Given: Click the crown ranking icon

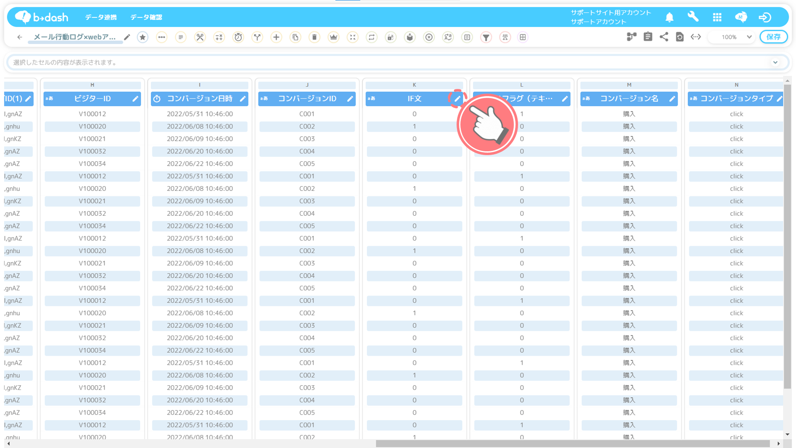Looking at the screenshot, I should pyautogui.click(x=334, y=37).
